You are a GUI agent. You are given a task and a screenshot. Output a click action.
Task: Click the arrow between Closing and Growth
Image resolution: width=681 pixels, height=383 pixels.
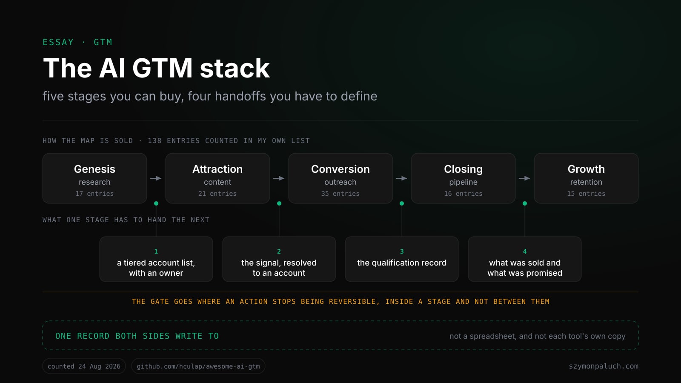point(524,178)
